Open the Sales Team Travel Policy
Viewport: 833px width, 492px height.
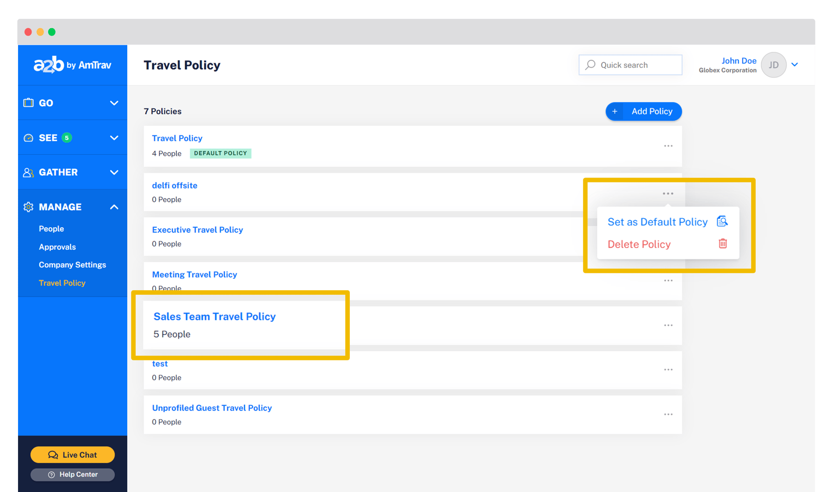[214, 316]
